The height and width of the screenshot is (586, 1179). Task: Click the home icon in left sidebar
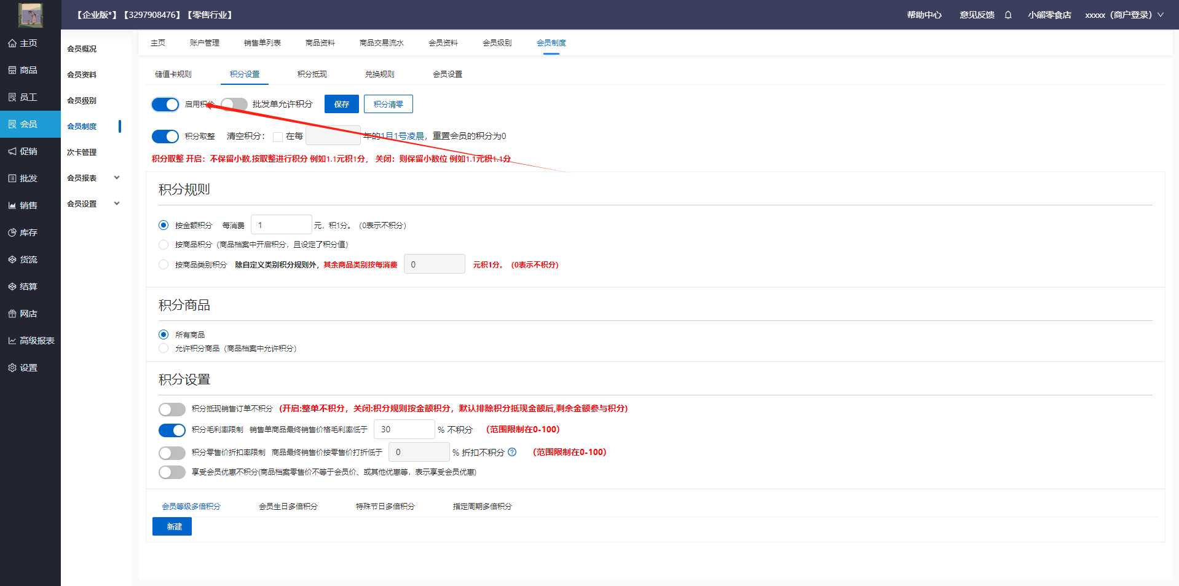[x=12, y=43]
